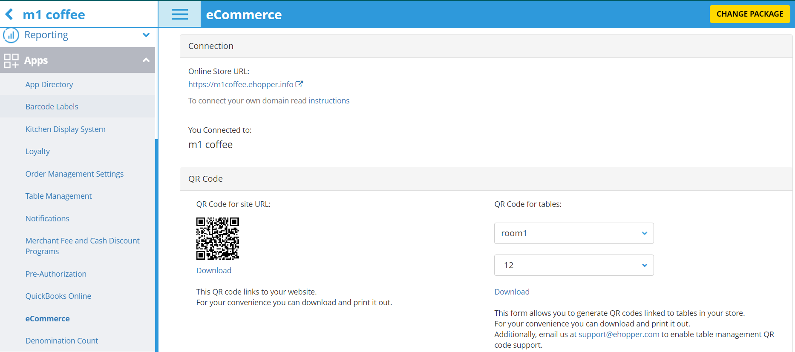Viewport: 795px width, 352px height.
Task: Click the m1 coffee store title
Action: pyautogui.click(x=54, y=14)
